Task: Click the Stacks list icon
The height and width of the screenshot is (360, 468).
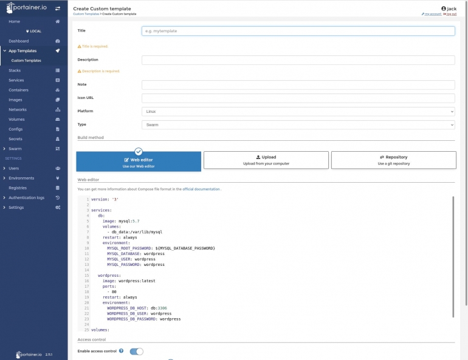Action: (58, 70)
